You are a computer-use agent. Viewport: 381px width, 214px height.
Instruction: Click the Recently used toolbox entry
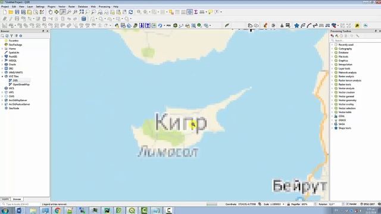346,45
